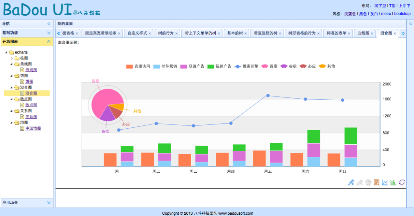The image size is (414, 216).
Task: Choose the 国字型 layout link
Action: pyautogui.click(x=380, y=6)
